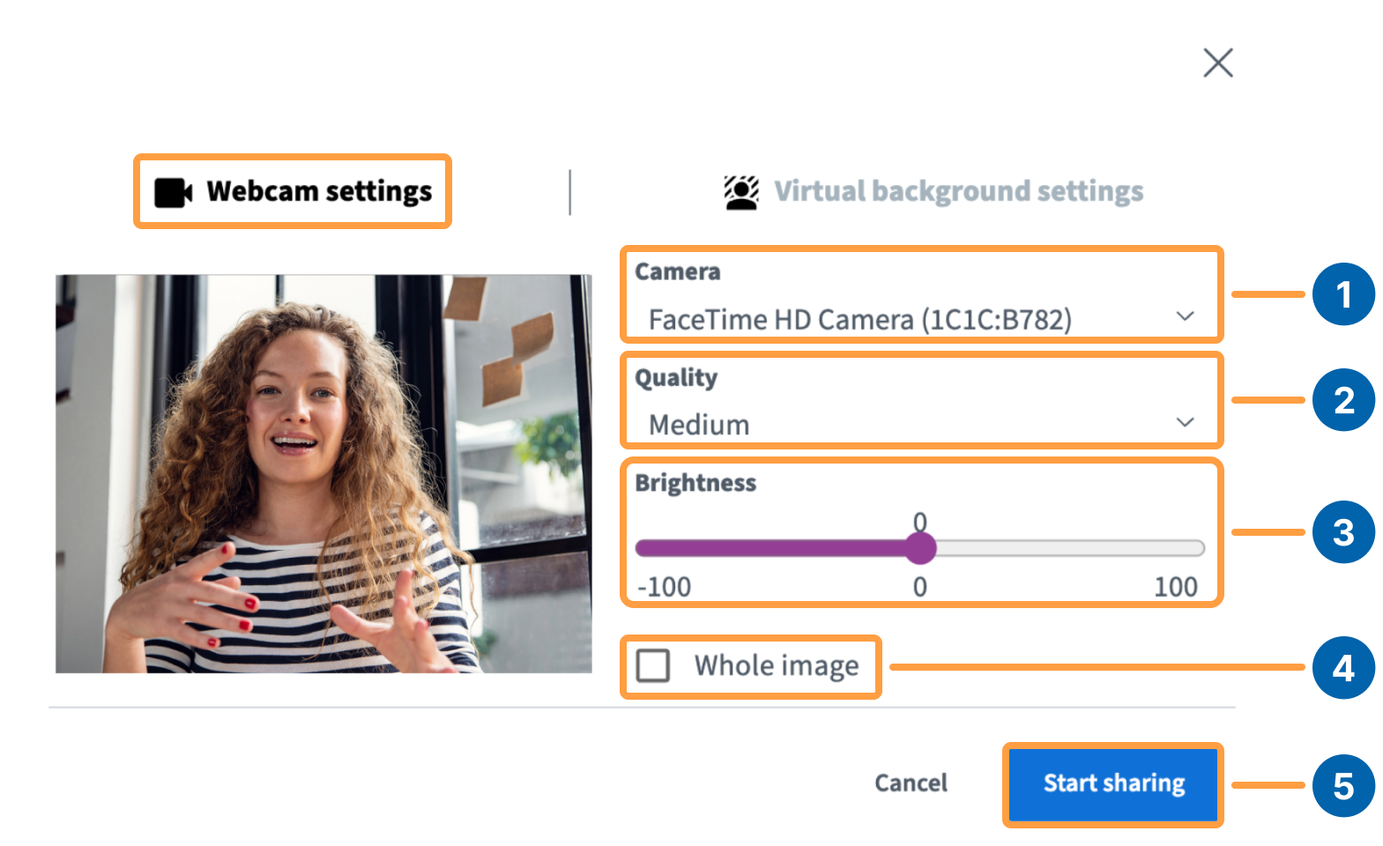Click the webcam preview image
The image size is (1383, 846).
(x=323, y=474)
